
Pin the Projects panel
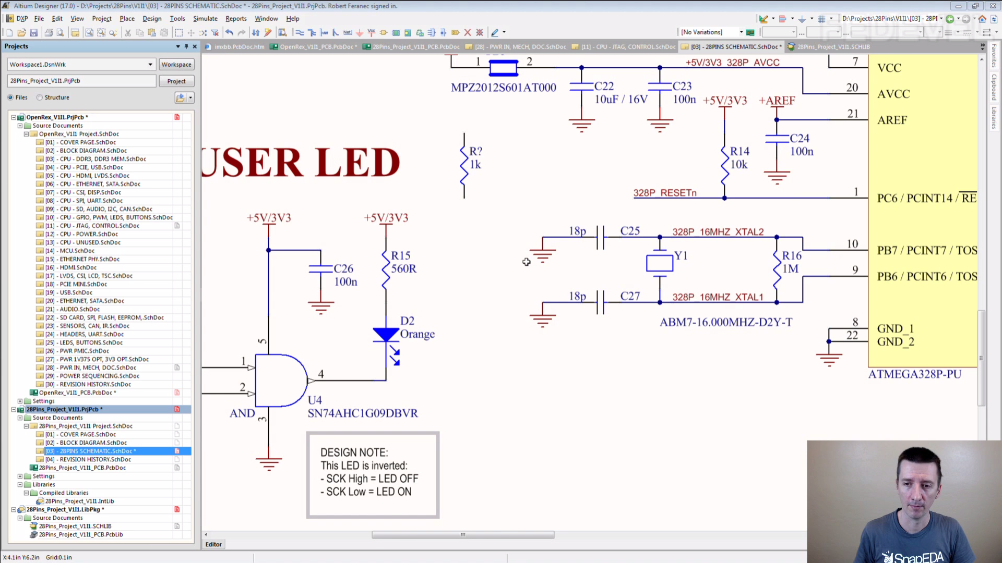click(186, 46)
